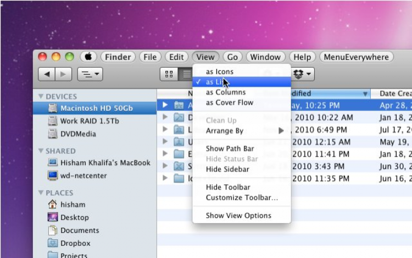
Task: Select 'Work RAID 1.5Tb' label
Action: (x=90, y=121)
